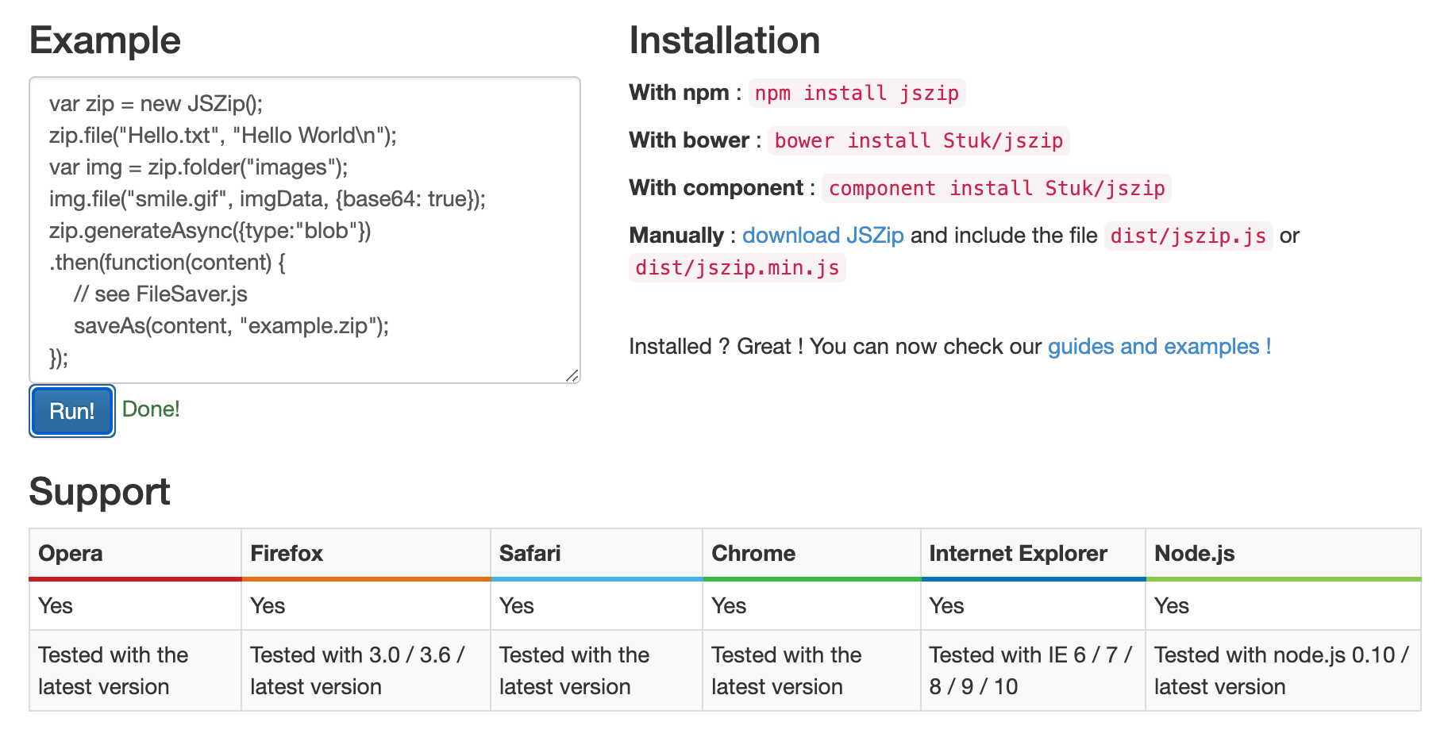Click the Internet Explorer column header
This screenshot has height=741, width=1448.
tap(1018, 554)
